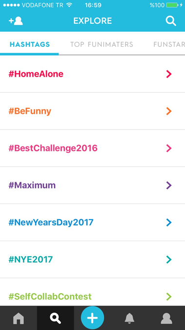Open the blue chevron beside #NewYearsDay2017
Screen dimensions: 185x330
click(169, 223)
